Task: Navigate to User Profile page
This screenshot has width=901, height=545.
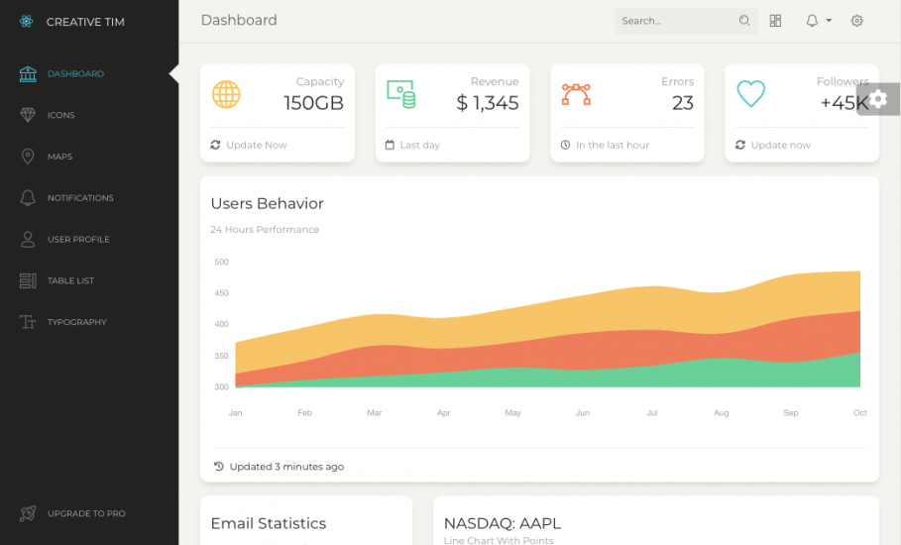Action: [x=78, y=239]
